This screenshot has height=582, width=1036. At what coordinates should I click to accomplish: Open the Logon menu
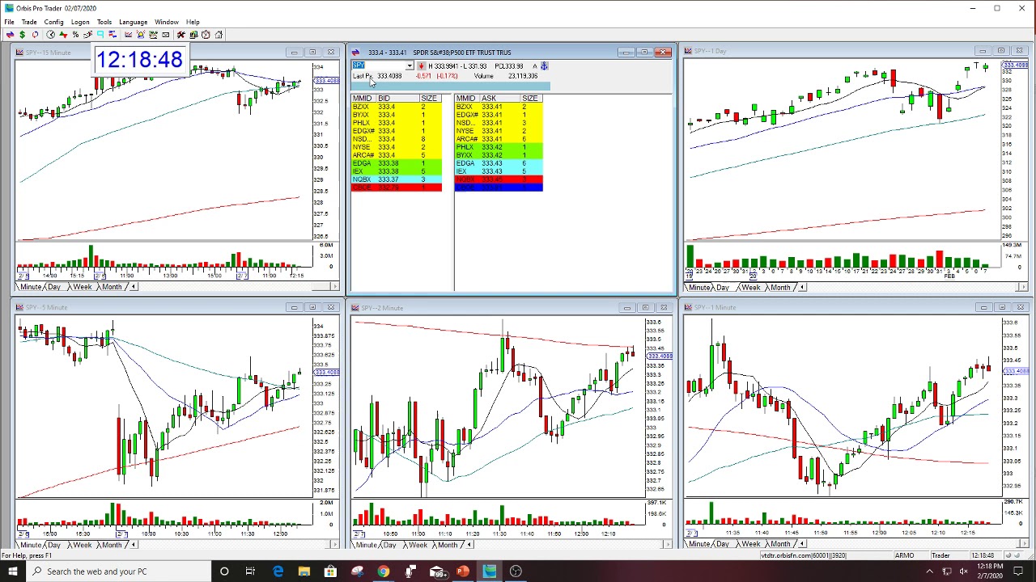[80, 22]
